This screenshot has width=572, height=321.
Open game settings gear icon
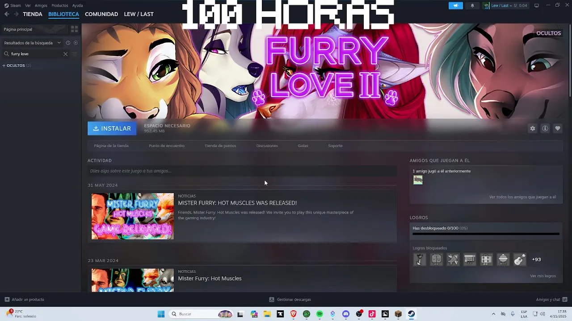coord(533,128)
